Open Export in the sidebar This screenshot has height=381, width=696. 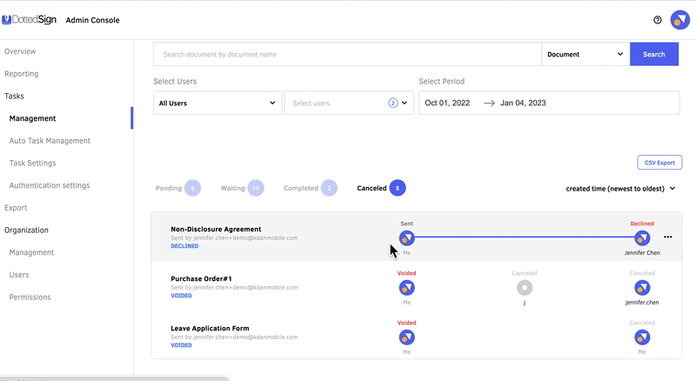pos(16,208)
